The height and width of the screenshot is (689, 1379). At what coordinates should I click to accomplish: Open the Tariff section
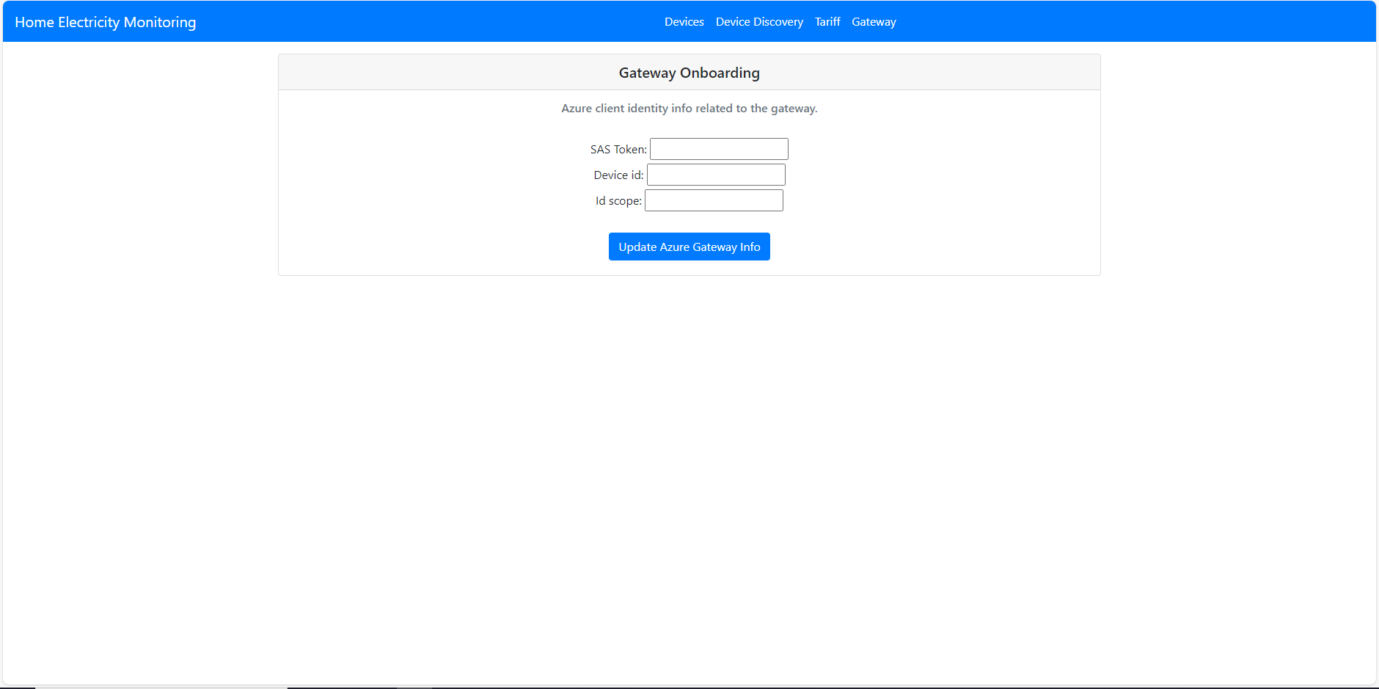(827, 21)
